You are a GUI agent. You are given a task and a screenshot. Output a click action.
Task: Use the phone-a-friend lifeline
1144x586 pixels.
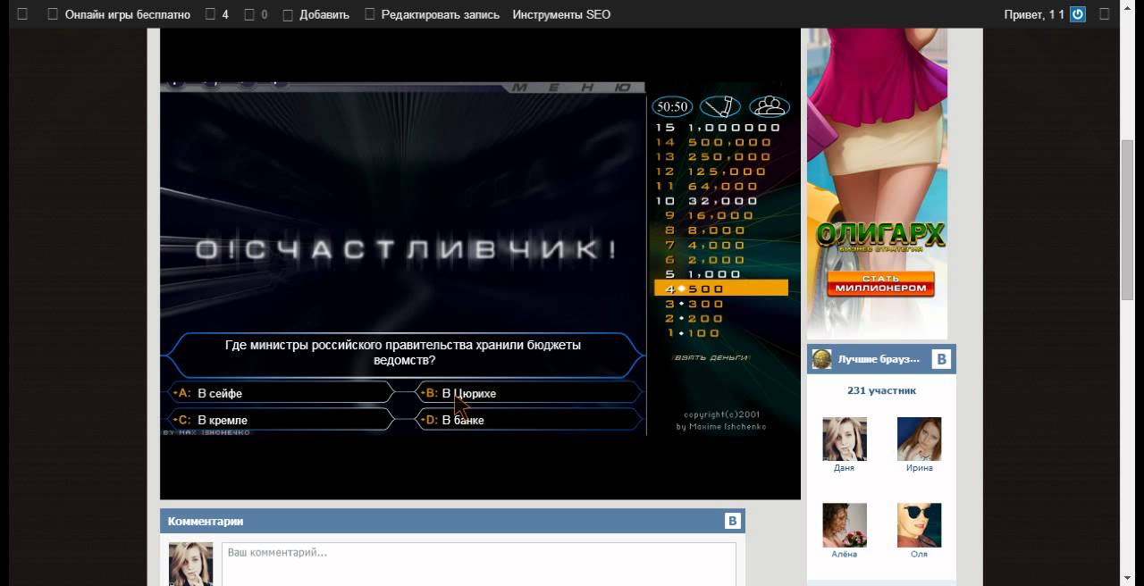[x=720, y=106]
